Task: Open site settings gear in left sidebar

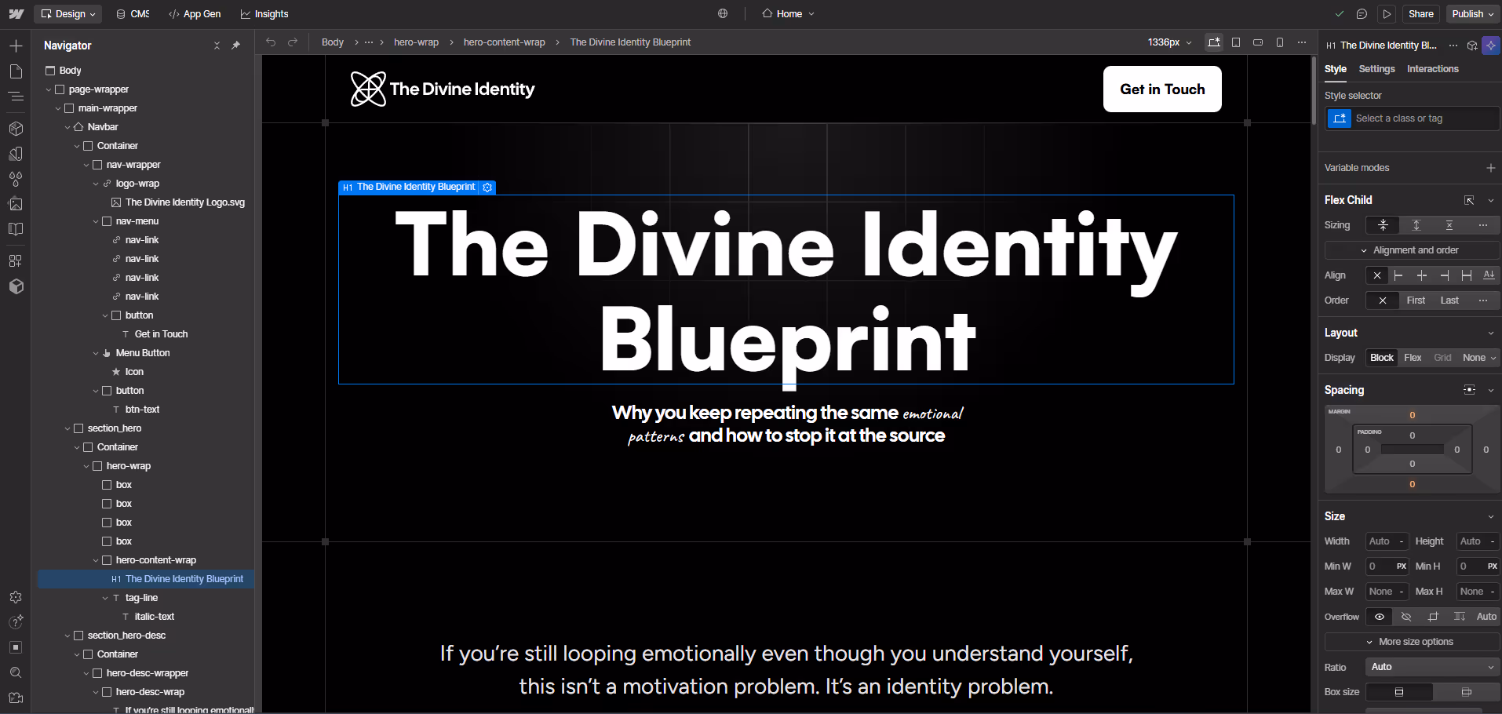Action: tap(16, 597)
